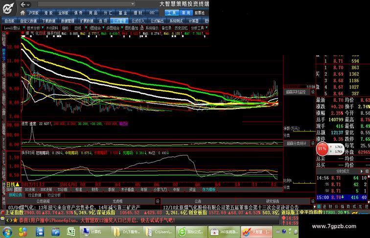This screenshot has width=370, height=238.
Task: Click the Dazhihui arrow logo icon
Action: (x=8, y=8)
